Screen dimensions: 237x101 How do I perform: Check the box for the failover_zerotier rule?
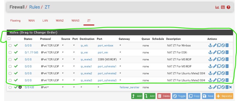pyautogui.click(x=10, y=87)
